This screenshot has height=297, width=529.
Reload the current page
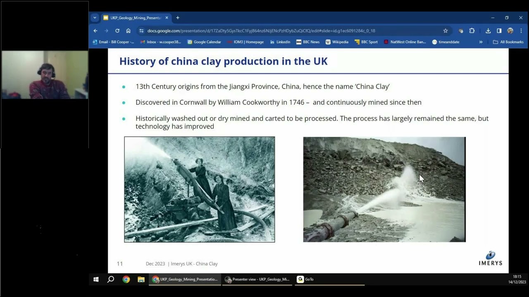pos(117,31)
